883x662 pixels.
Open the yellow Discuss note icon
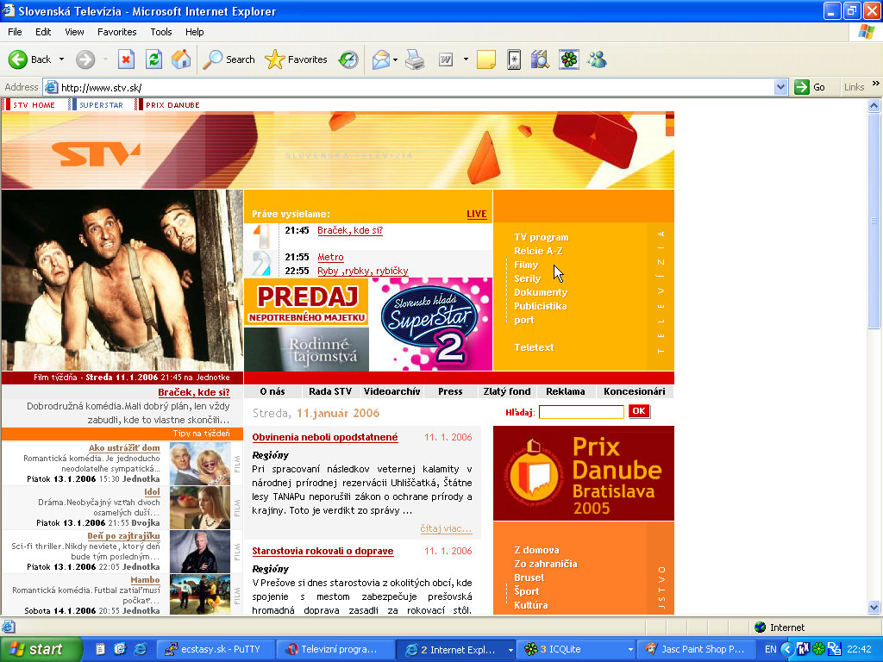(x=486, y=59)
